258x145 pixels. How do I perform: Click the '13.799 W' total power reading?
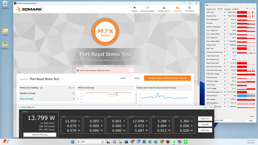[41, 118]
